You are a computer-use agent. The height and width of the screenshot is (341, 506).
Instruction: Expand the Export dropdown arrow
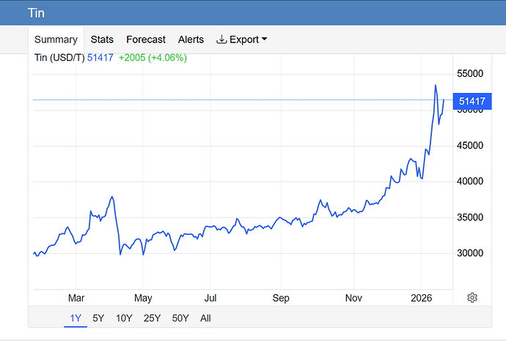pos(264,39)
